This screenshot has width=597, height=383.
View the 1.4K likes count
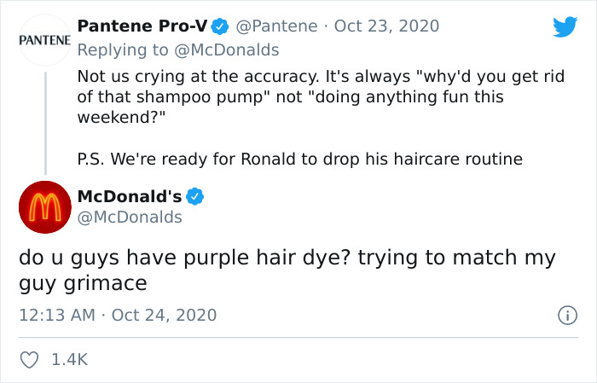point(70,360)
